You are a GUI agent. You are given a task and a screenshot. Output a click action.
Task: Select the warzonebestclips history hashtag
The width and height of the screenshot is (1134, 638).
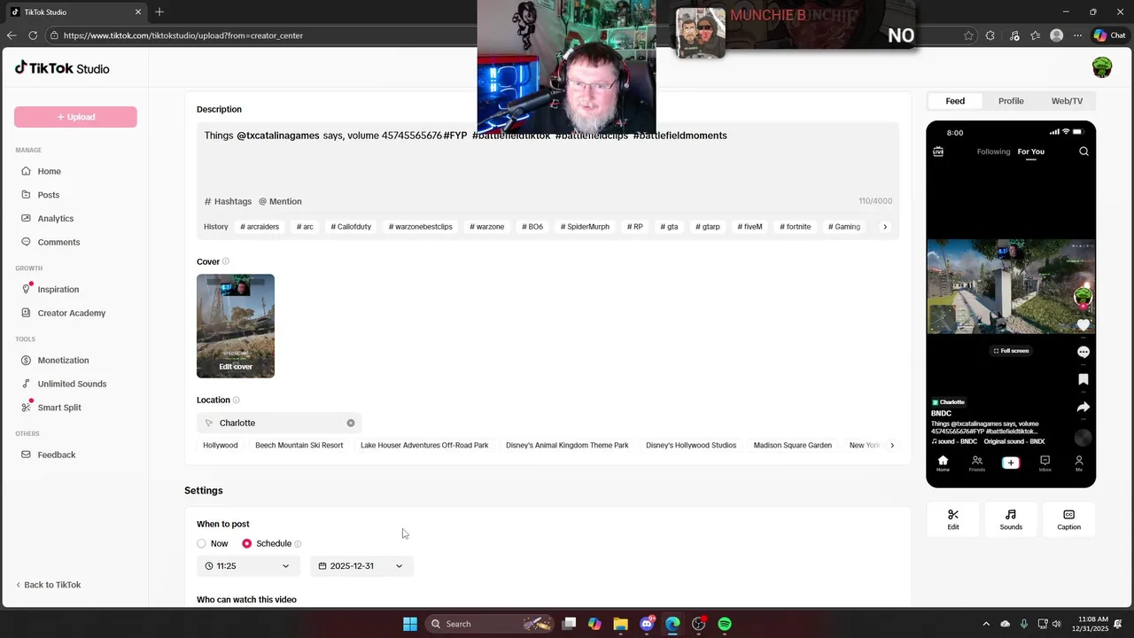pos(420,227)
